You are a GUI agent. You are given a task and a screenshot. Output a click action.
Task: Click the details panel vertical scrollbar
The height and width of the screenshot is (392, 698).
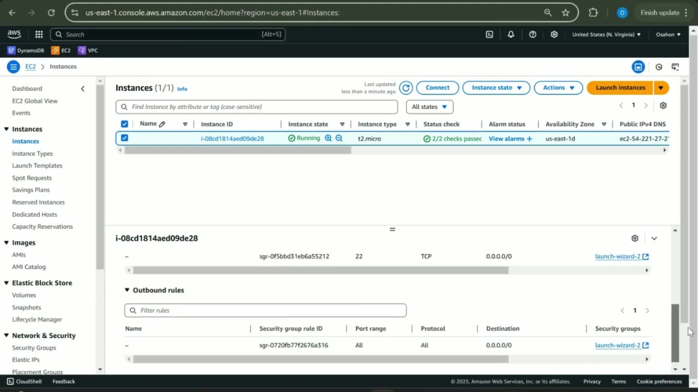point(675,333)
